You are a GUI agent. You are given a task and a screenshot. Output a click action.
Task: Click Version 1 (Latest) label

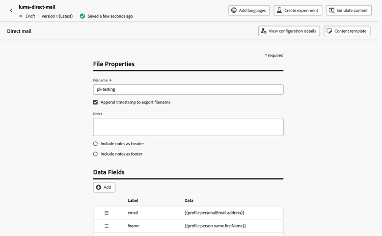58,16
